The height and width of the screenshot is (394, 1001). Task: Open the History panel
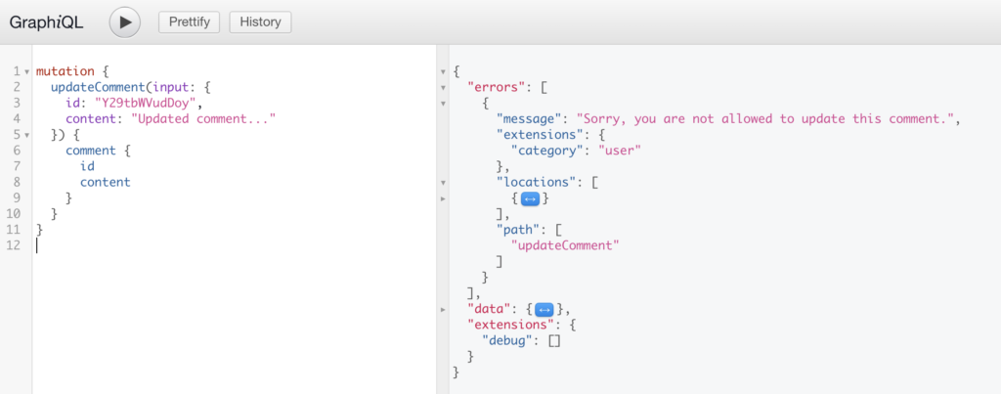[260, 22]
